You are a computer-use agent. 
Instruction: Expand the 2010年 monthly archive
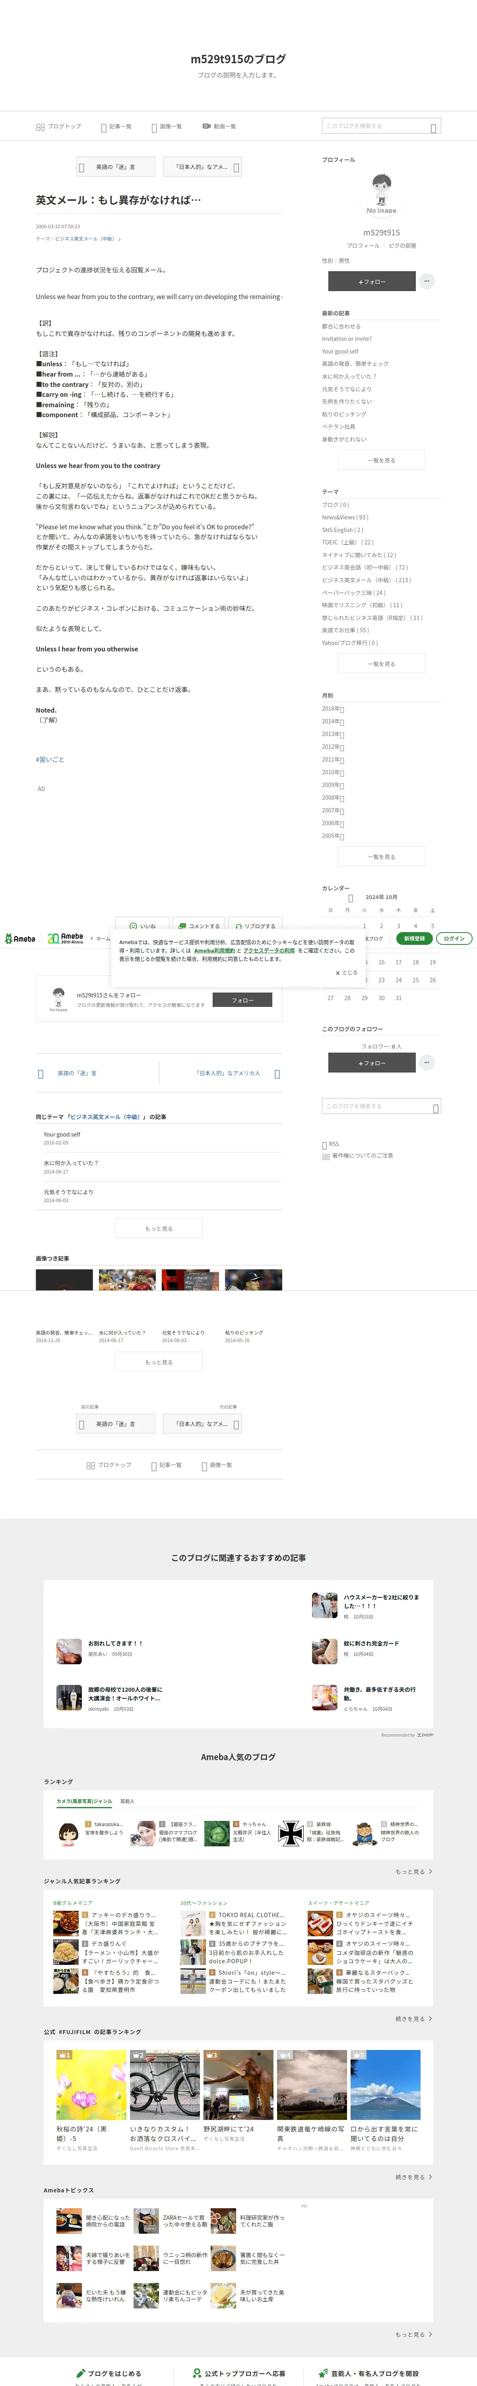click(333, 773)
